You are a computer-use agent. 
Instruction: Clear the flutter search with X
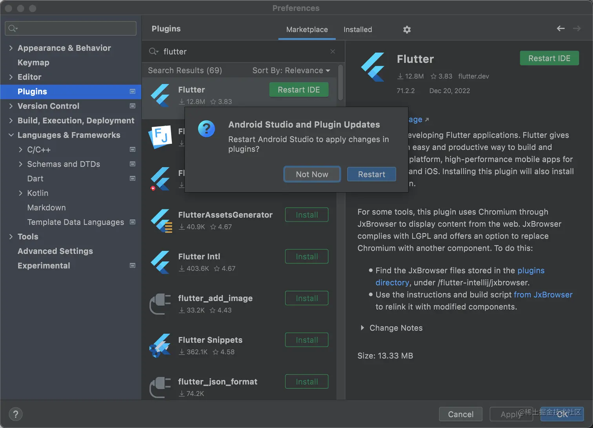(333, 51)
